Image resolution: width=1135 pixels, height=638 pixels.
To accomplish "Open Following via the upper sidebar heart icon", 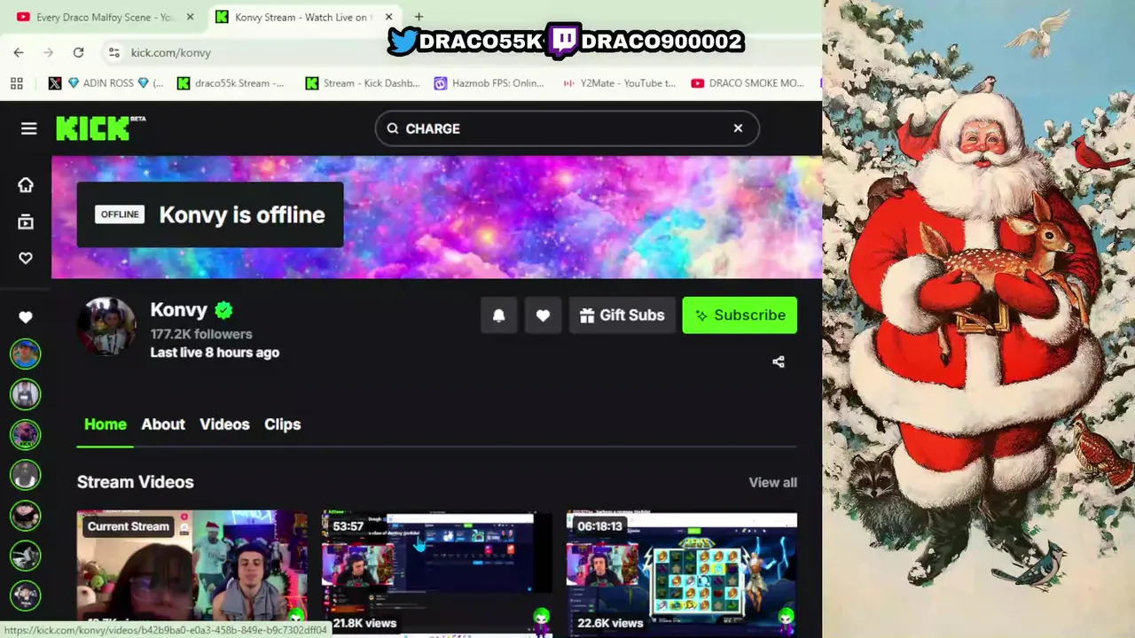I will 26,258.
